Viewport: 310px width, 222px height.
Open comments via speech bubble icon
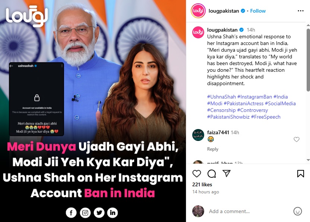(x=212, y=174)
